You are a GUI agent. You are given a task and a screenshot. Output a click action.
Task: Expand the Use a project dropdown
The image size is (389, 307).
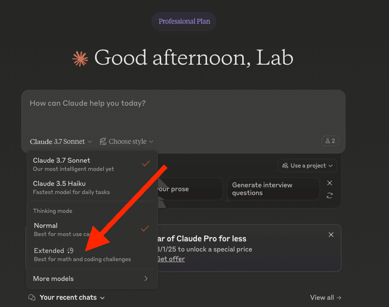[307, 166]
